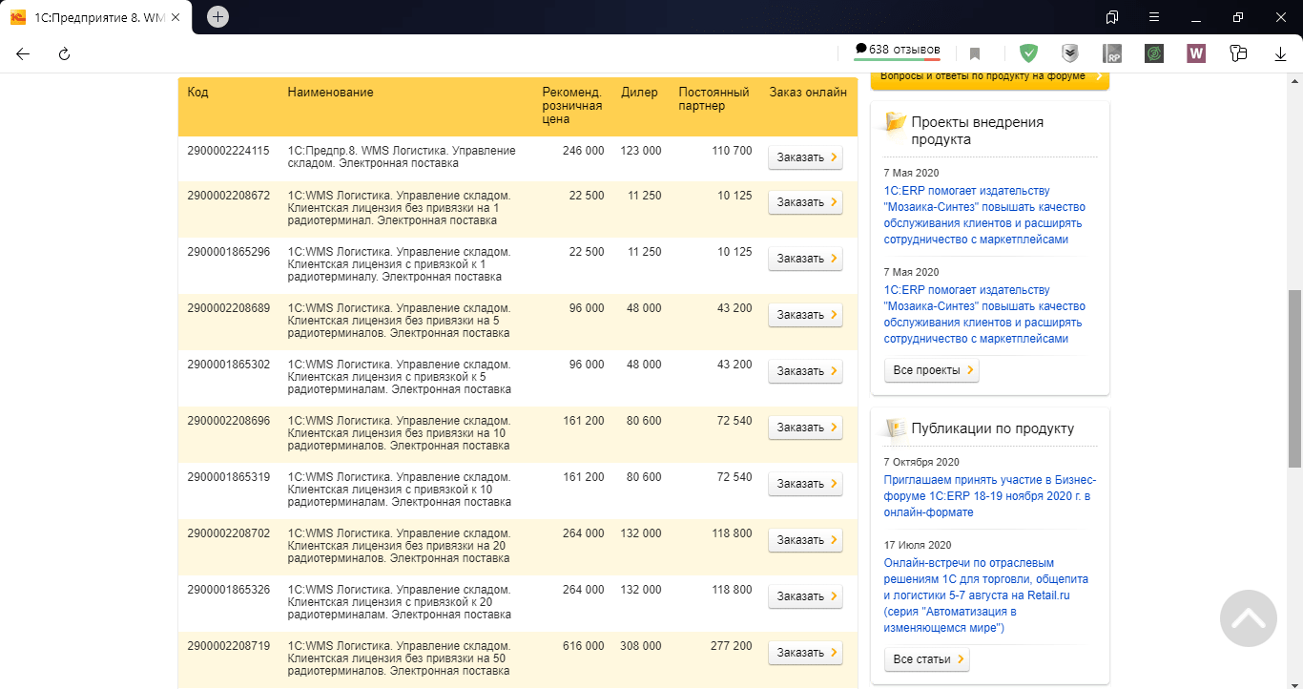Open Бизнес-форум 1С:ERP 18-19 ноября article
Screen dimensions: 1303x689
(990, 496)
